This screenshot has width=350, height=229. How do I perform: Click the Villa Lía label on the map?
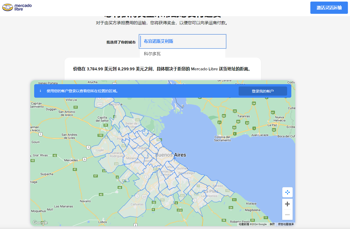point(71,100)
